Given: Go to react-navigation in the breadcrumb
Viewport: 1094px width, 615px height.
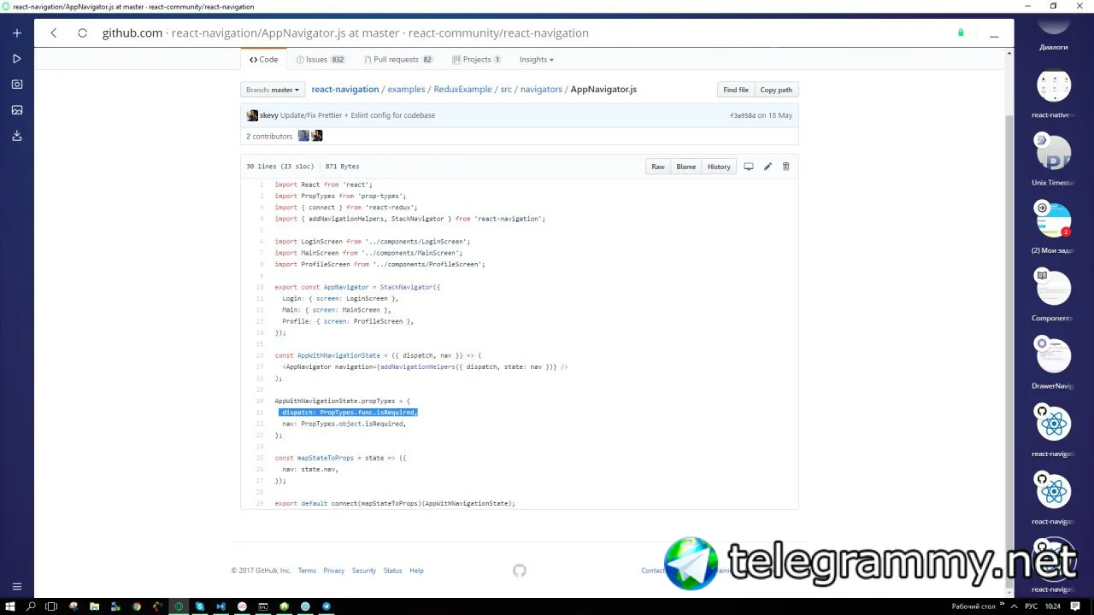Looking at the screenshot, I should [345, 90].
